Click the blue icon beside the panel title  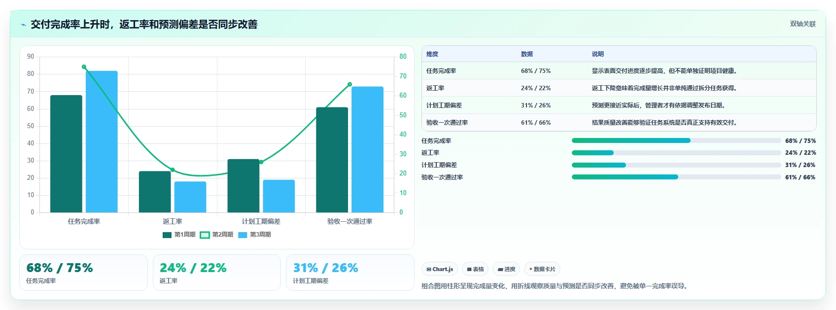23,25
